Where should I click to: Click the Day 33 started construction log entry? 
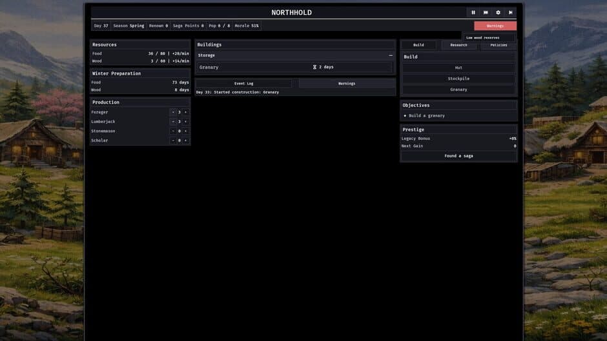[x=237, y=92]
